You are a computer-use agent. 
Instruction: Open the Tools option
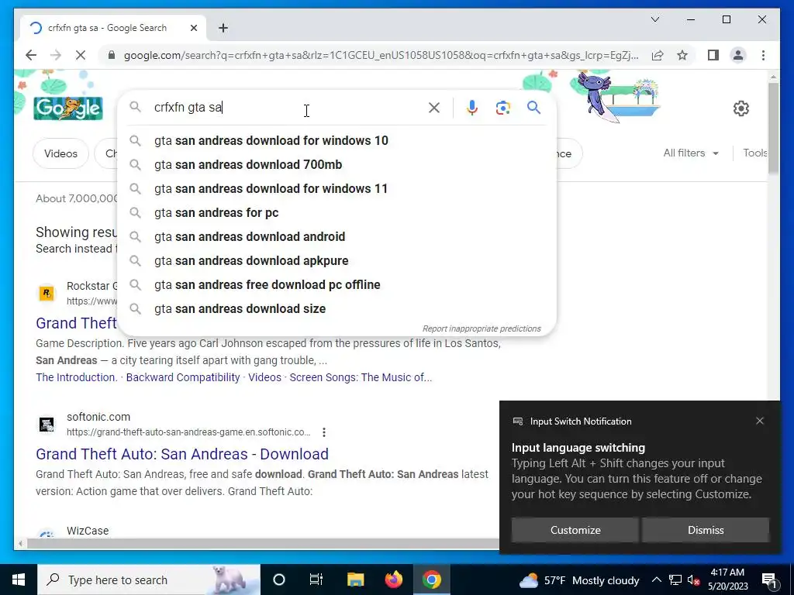tap(755, 153)
